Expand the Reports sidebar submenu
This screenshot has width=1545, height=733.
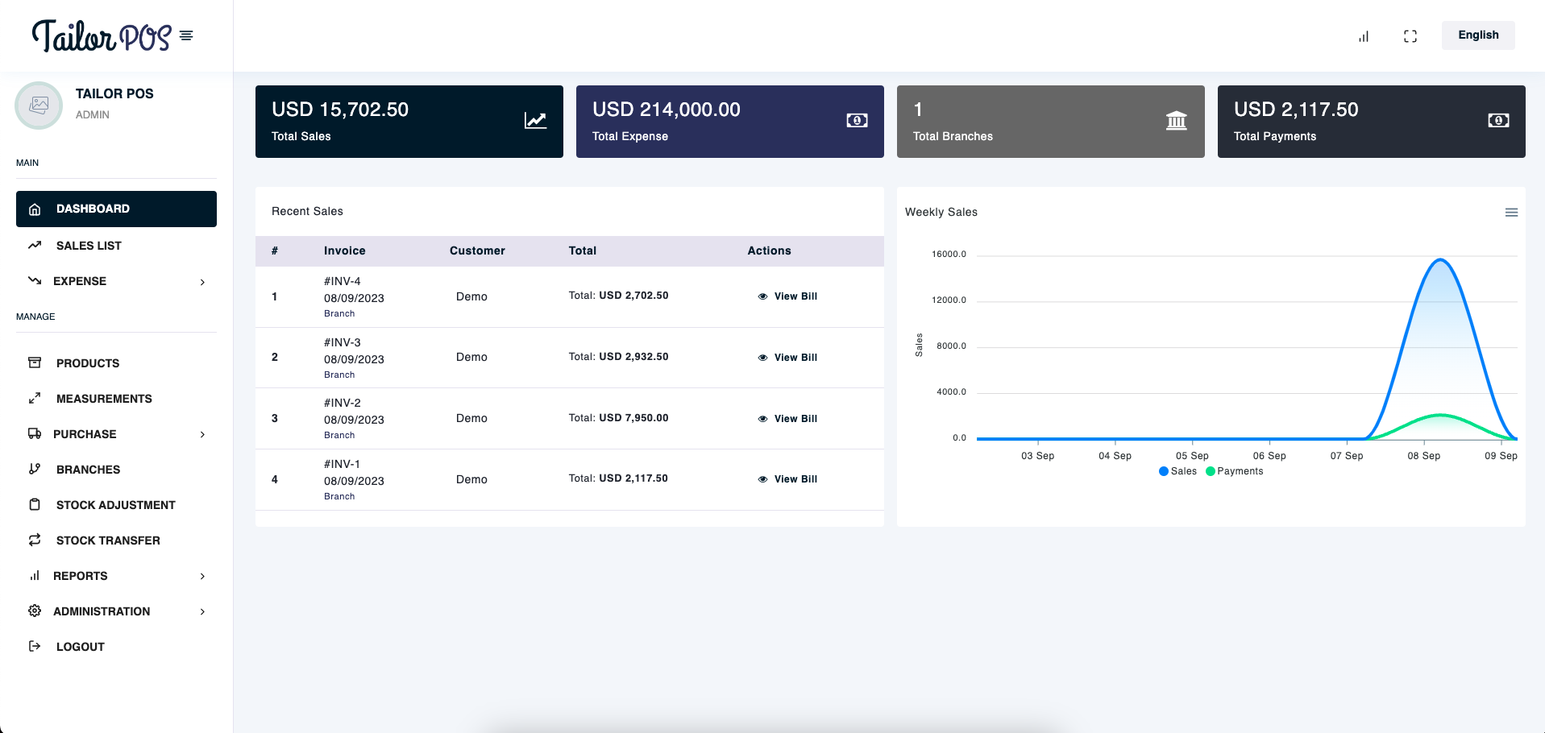202,577
